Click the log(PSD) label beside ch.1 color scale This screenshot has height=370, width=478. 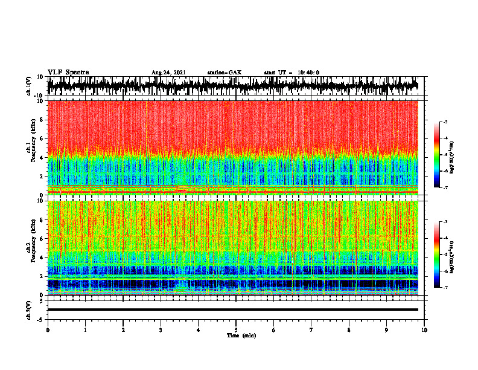452,158
